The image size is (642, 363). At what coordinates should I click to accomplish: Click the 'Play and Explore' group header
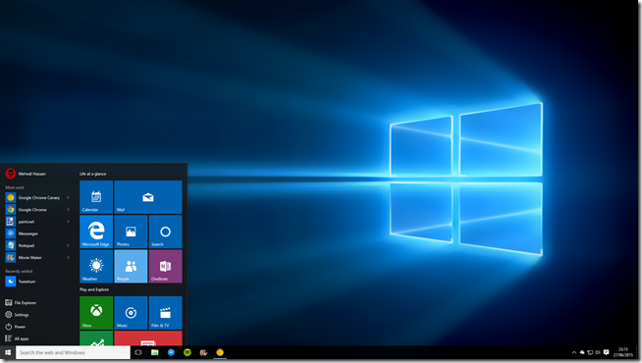point(94,289)
